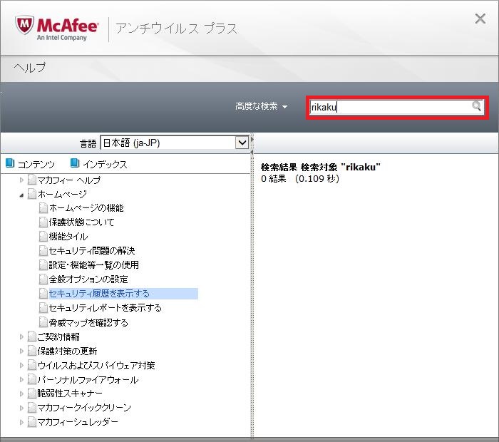This screenshot has height=442, width=499.
Task: Expand the マカフィーシュレッダー node
Action: 21,422
